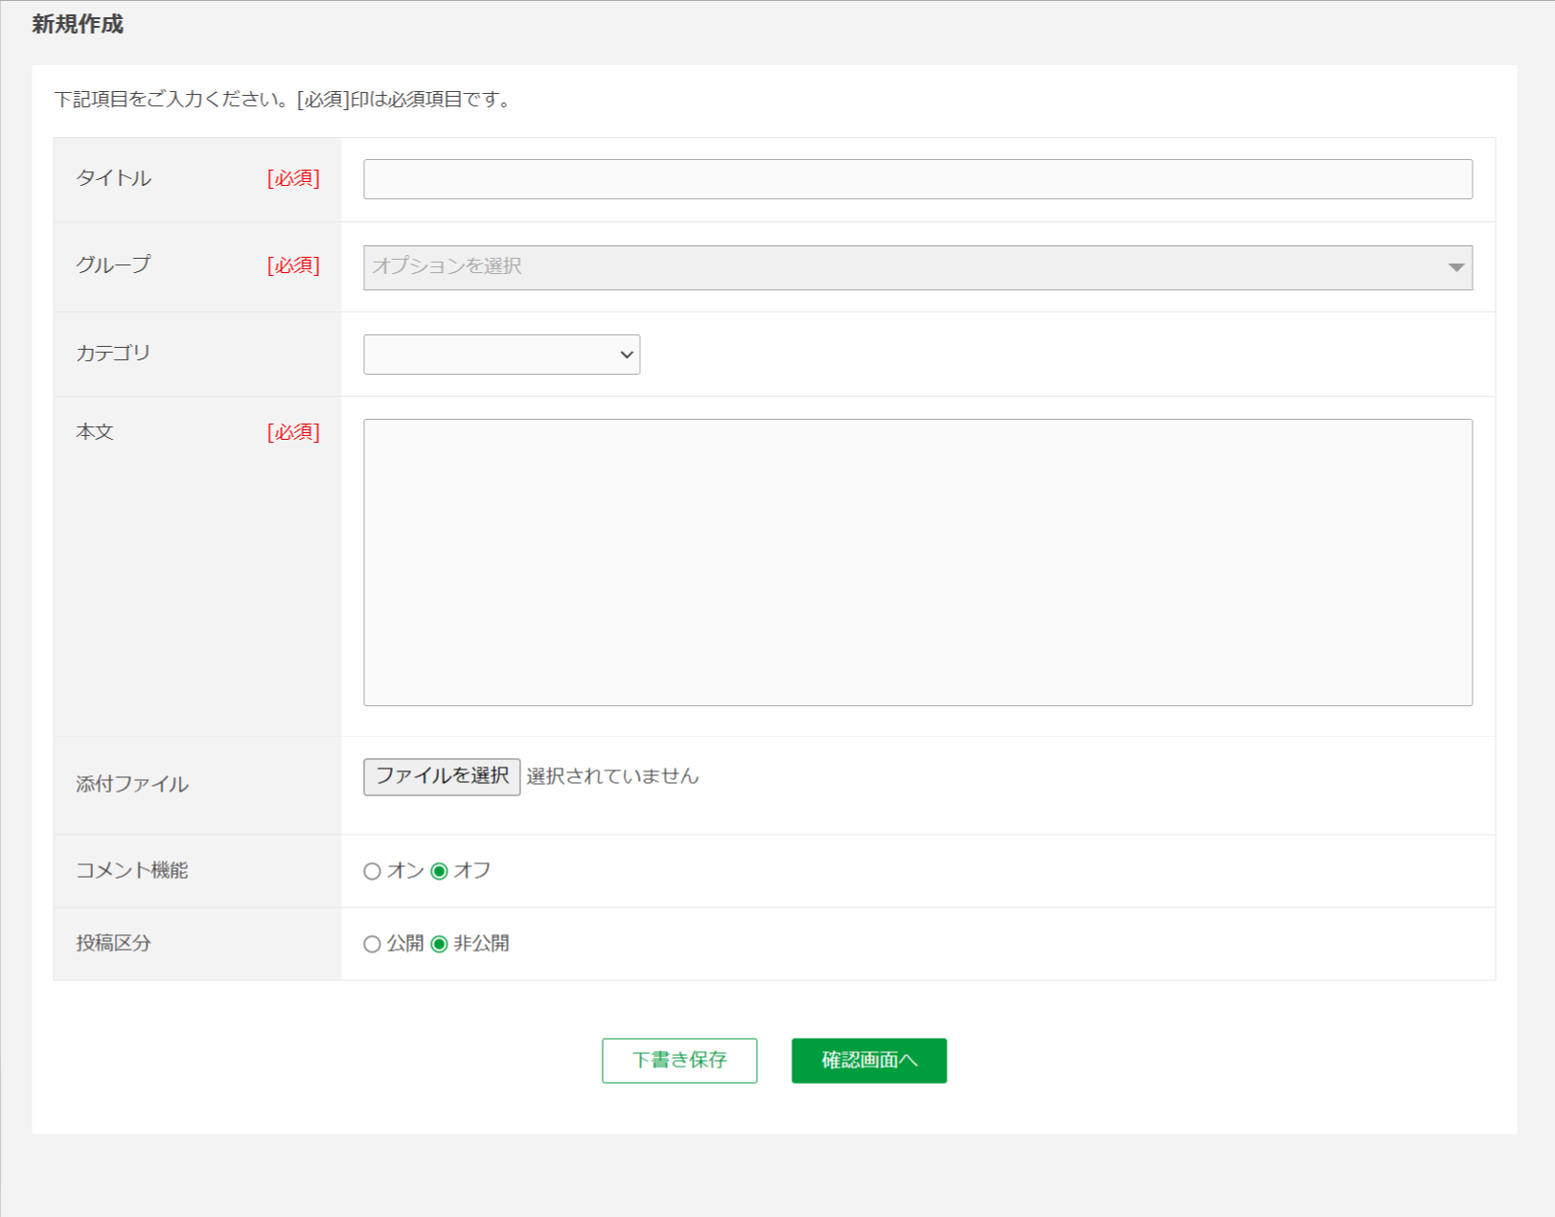The width and height of the screenshot is (1555, 1217).
Task: Select the 非公開 radio button
Action: click(439, 944)
